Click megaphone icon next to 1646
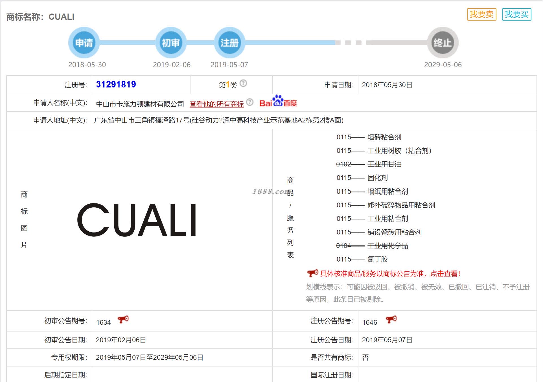This screenshot has height=382, width=543. pos(391,319)
